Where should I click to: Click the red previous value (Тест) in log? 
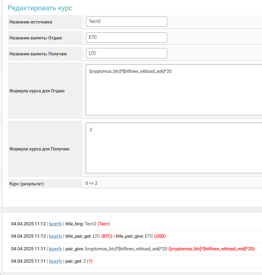pyautogui.click(x=104, y=224)
